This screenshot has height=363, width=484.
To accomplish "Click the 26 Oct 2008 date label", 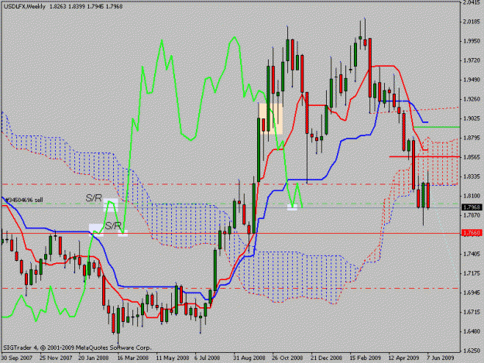I will pyautogui.click(x=287, y=358).
